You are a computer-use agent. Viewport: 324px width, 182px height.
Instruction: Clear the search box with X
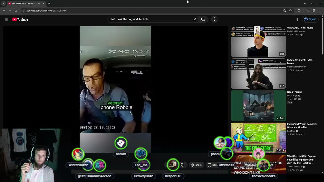coord(195,19)
